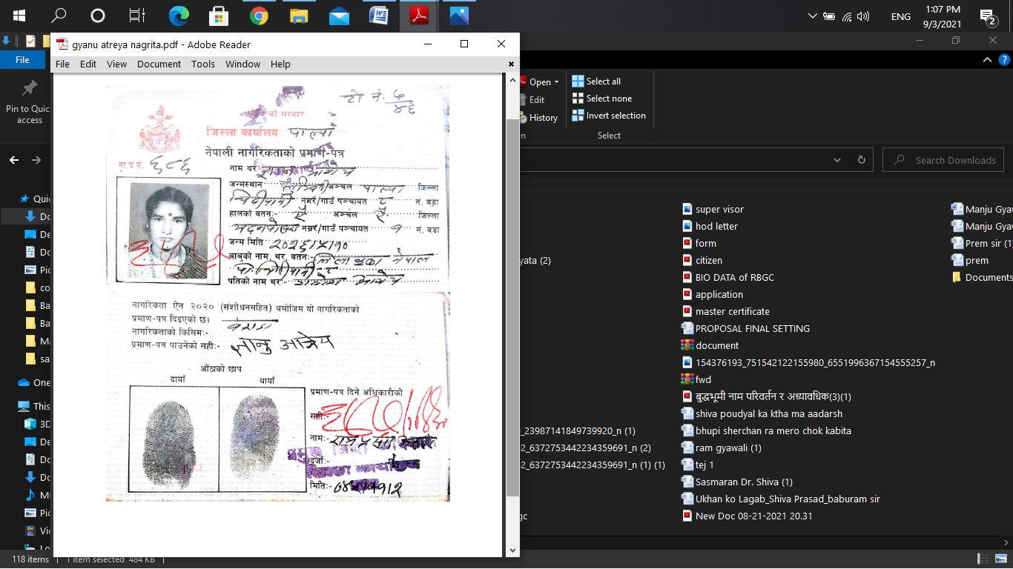The width and height of the screenshot is (1013, 569).
Task: Switch to large icons view toggle
Action: click(x=1000, y=559)
